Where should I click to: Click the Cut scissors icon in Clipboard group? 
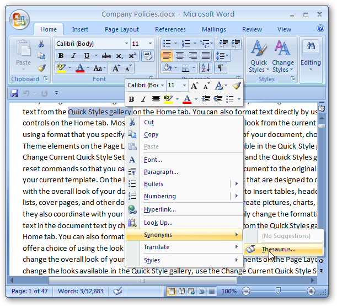41,44
